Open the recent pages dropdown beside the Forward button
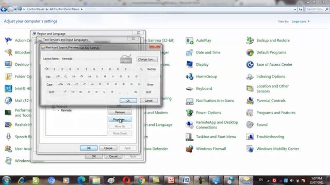This screenshot has width=330, height=185. 15,9
